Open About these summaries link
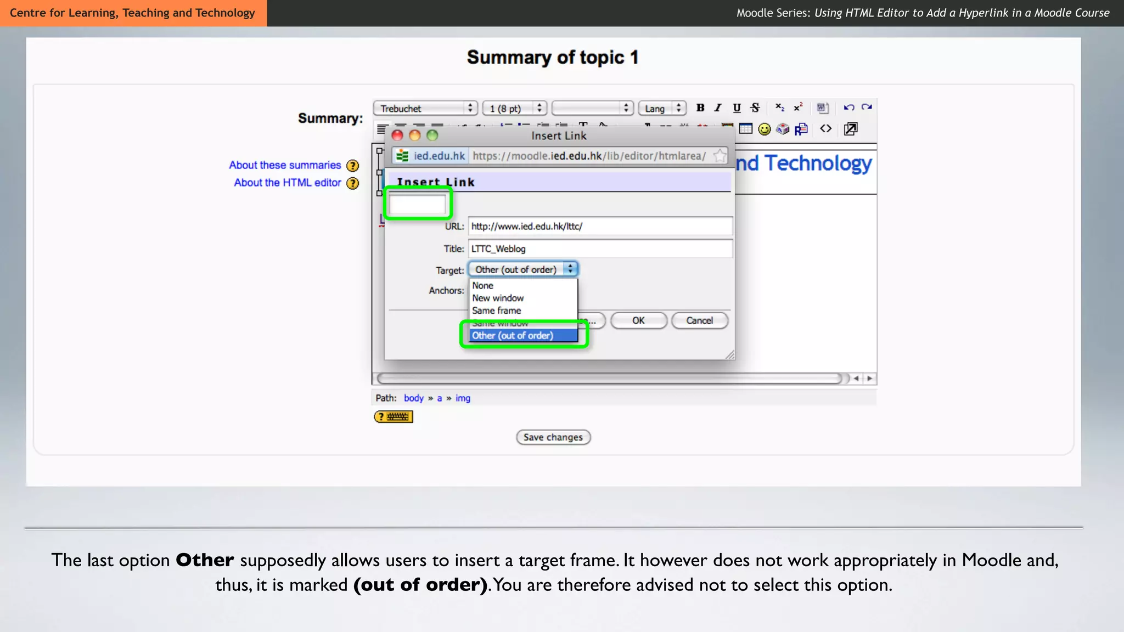Screen dimensions: 1124x632 (285, 165)
